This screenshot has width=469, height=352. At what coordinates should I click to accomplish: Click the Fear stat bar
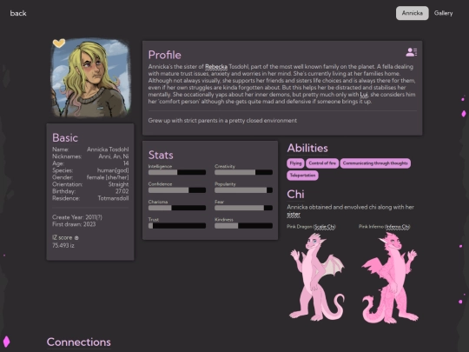tap(243, 208)
